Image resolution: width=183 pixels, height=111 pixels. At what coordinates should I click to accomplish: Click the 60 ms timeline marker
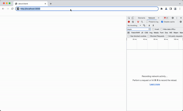click(x=156, y=39)
